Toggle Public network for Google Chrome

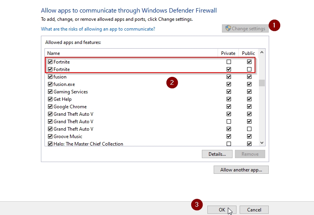pos(249,107)
